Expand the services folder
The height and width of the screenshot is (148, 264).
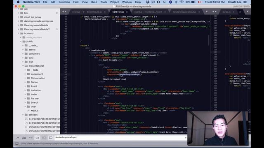click(23, 115)
